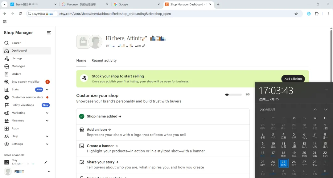Open Policy violations flag icon
Screen dimensions: 333x178
coord(6,105)
